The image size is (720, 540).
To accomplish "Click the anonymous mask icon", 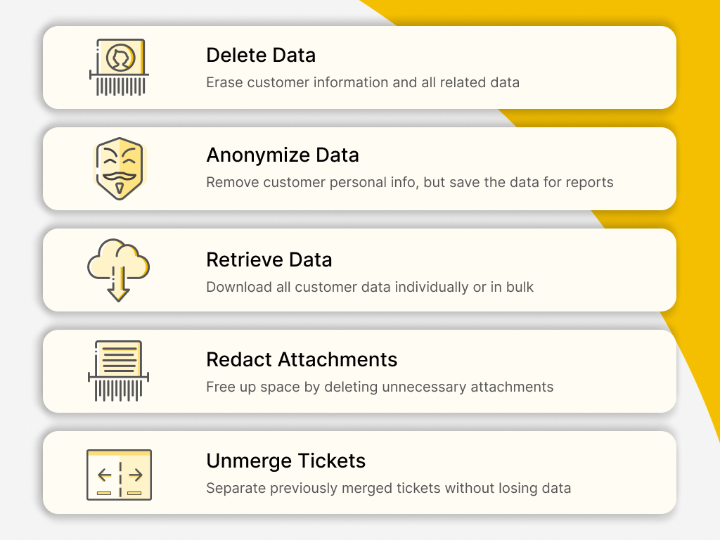I will (118, 169).
